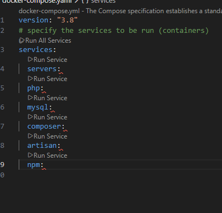Image resolution: width=222 pixels, height=213 pixels.
Task: Run Service above artisan line
Action: (x=48, y=136)
